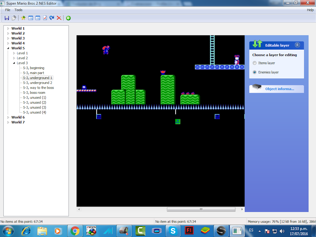This screenshot has height=237, width=316.
Task: Open the Tools menu
Action: coord(18,10)
